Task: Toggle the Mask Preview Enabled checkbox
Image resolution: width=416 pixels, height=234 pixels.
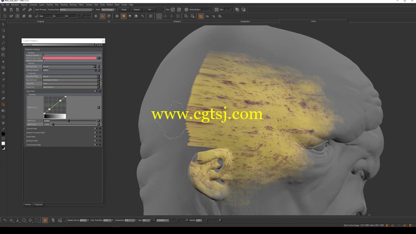Action: (44, 60)
